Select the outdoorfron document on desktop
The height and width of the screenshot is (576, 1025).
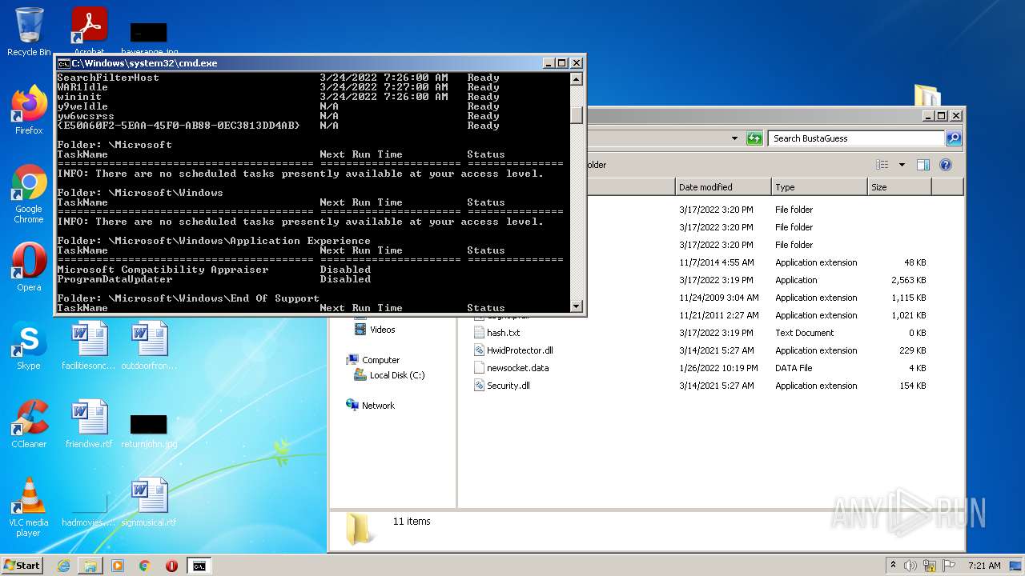pos(149,346)
